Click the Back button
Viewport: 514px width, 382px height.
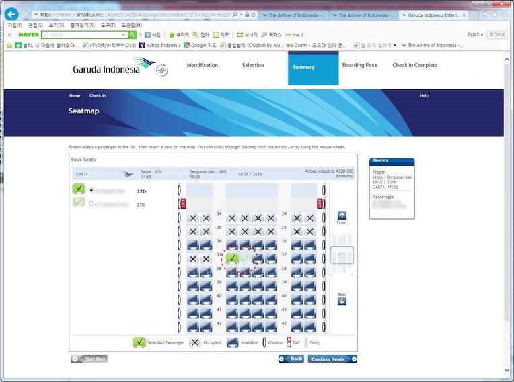coord(291,359)
